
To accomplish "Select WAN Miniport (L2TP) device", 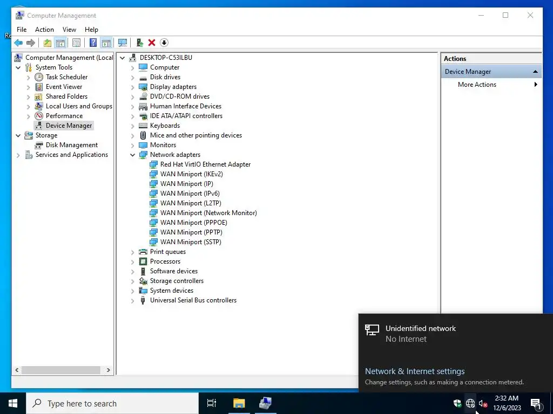I will click(191, 203).
